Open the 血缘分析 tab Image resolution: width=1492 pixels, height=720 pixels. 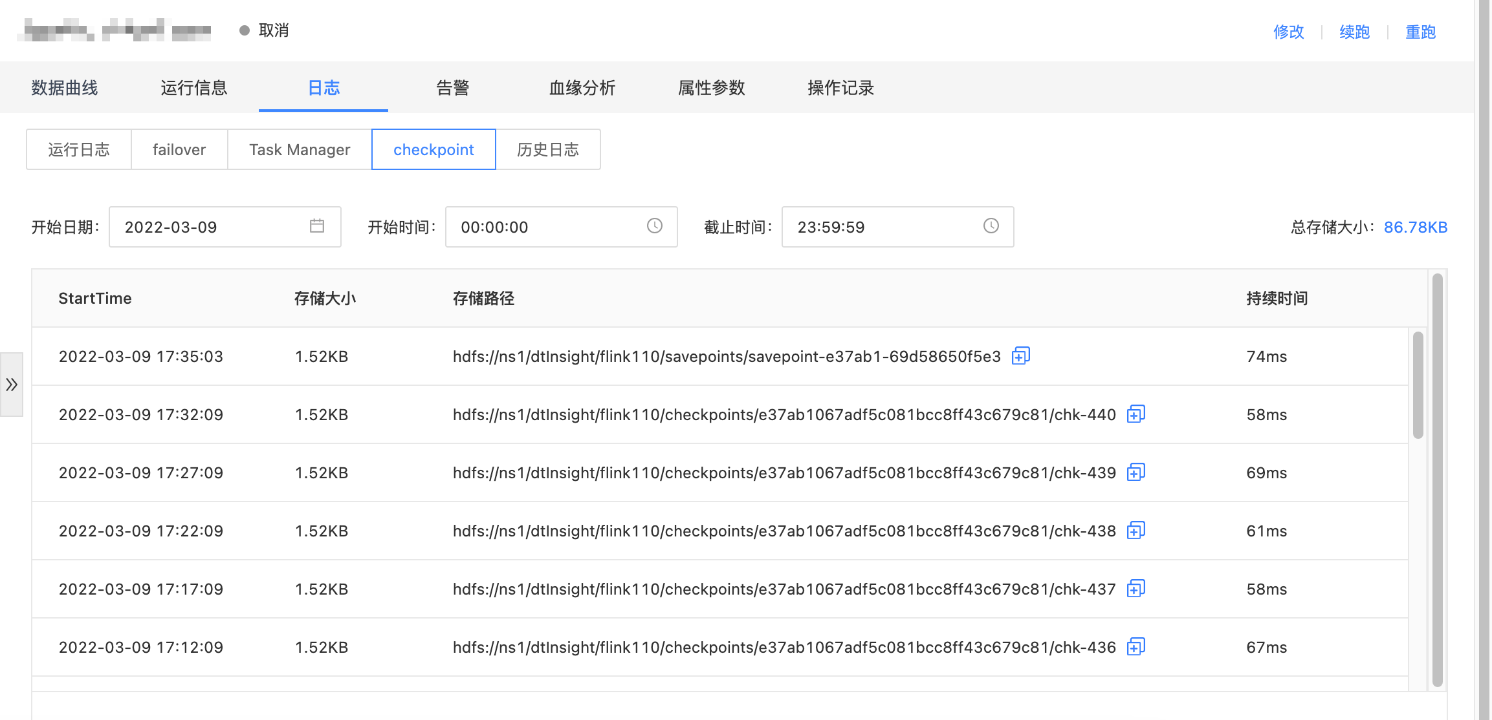[582, 88]
